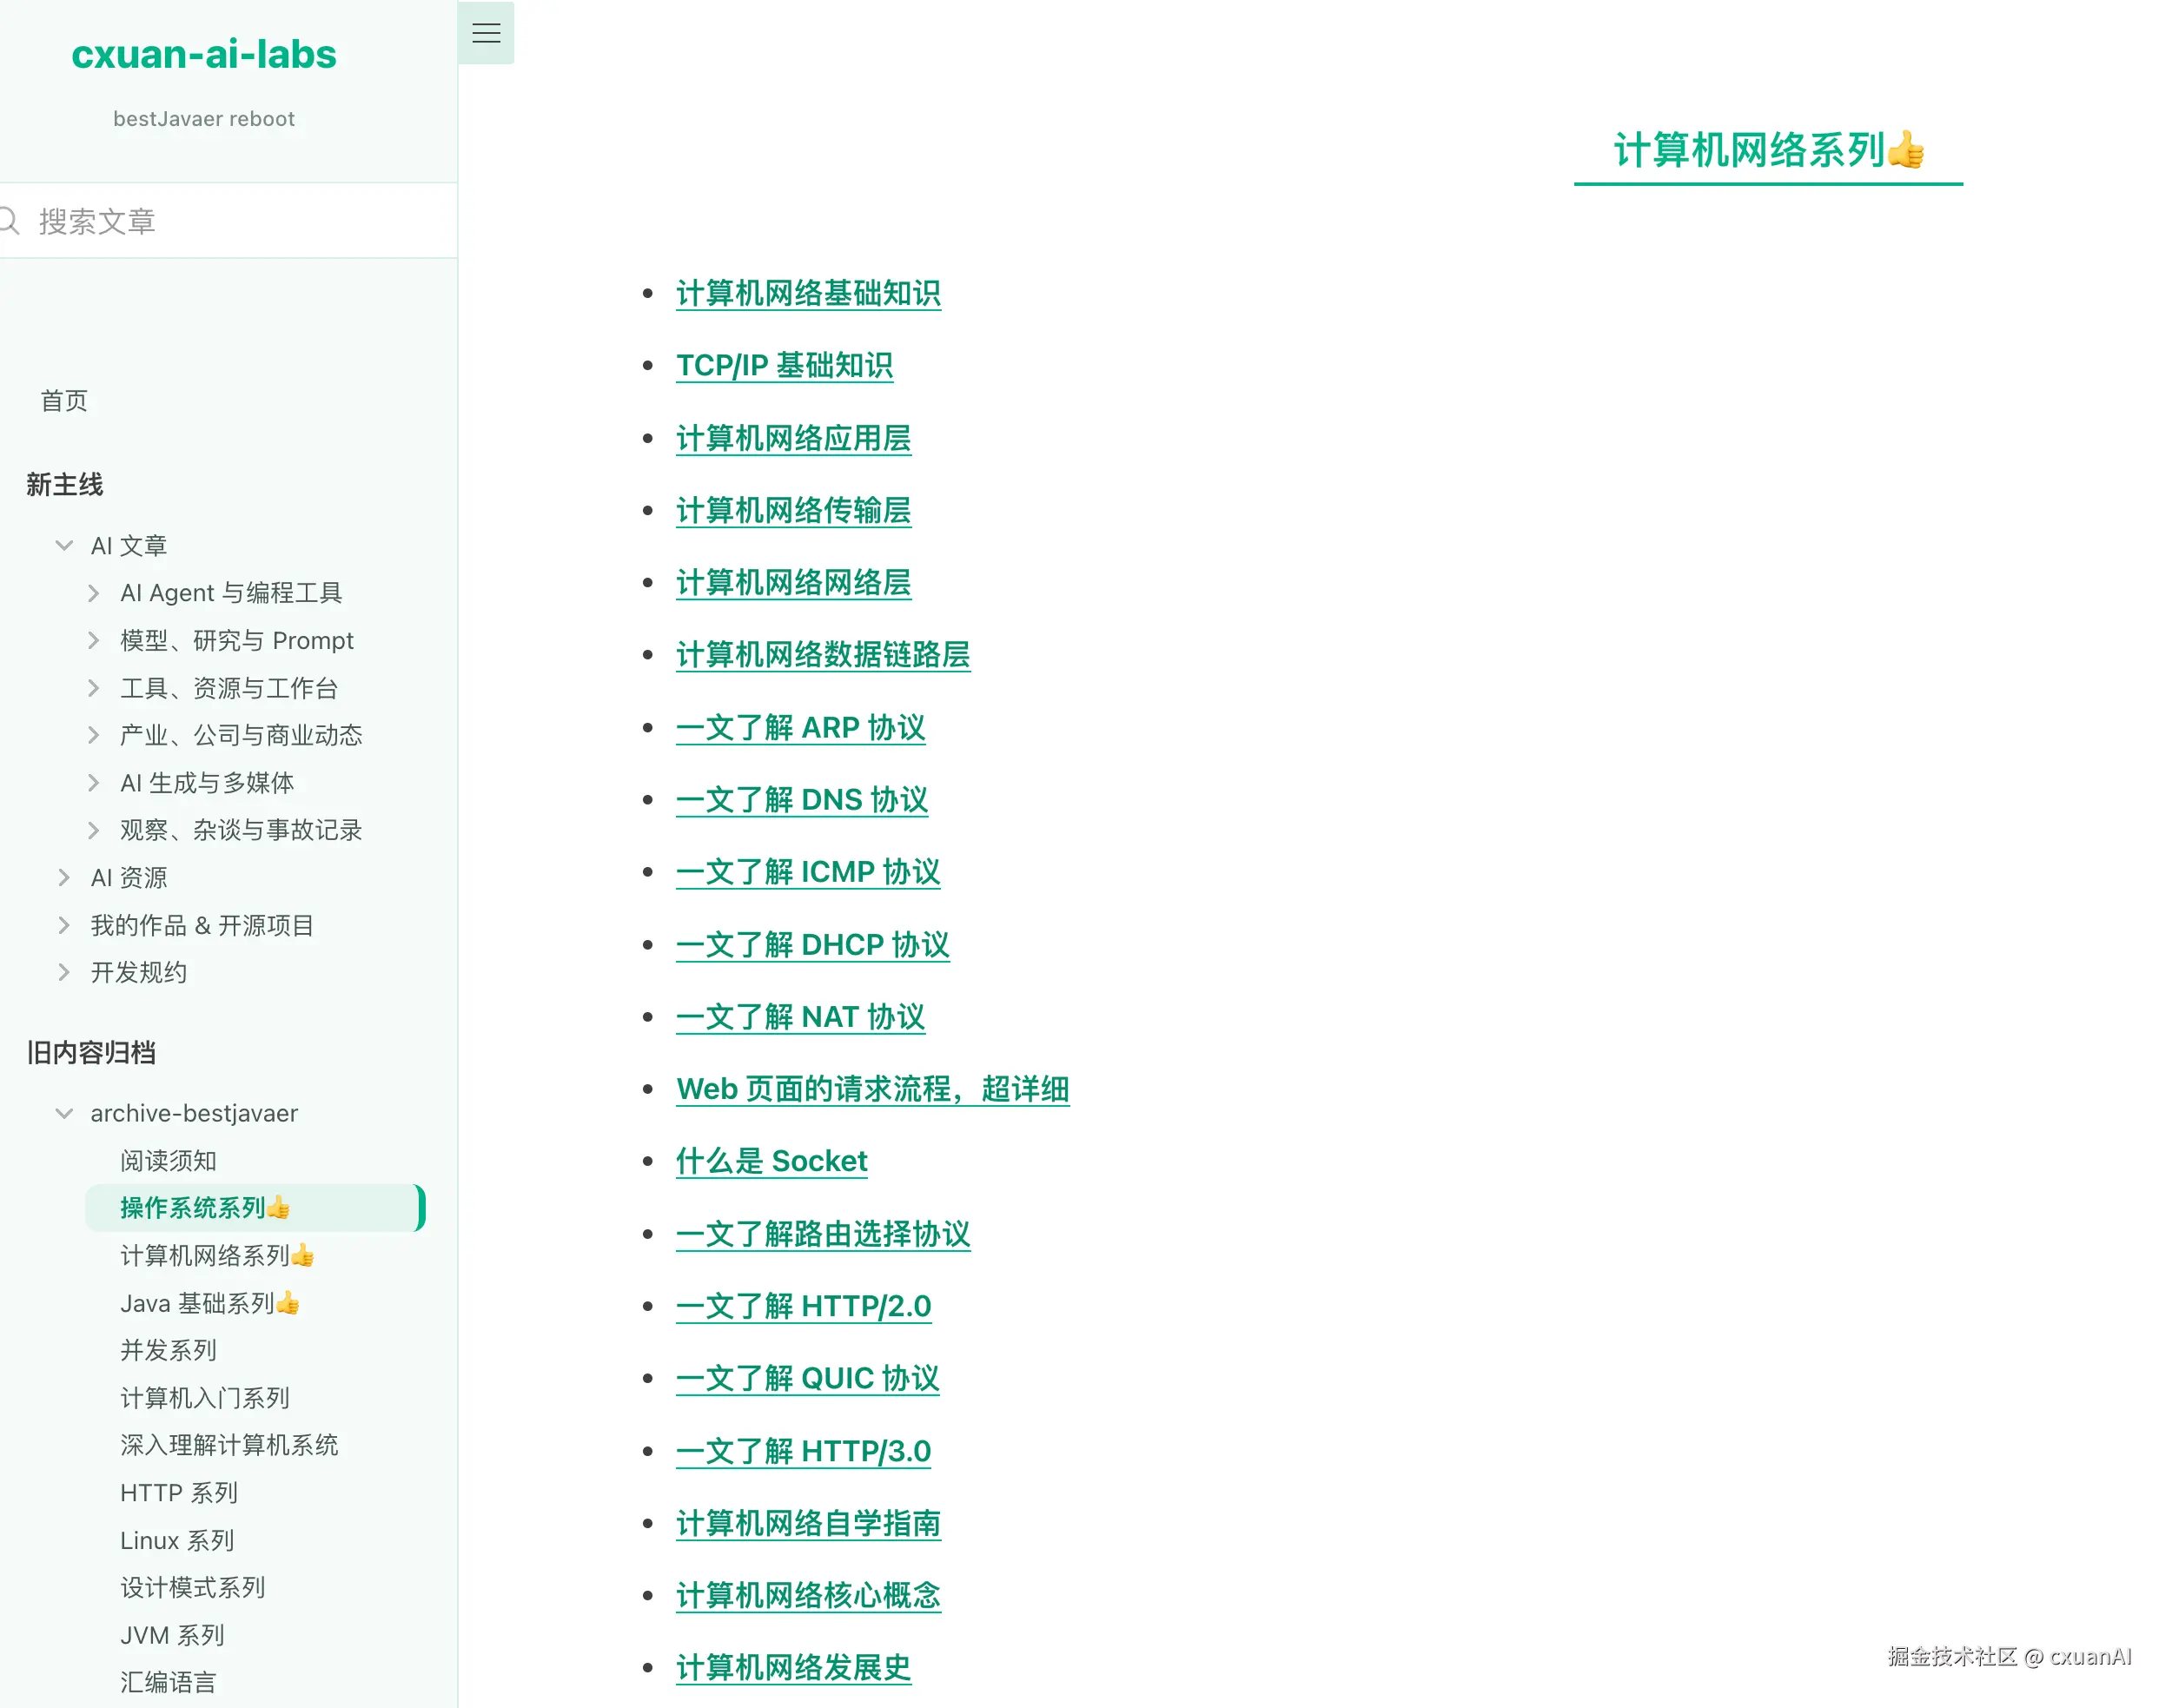The width and height of the screenshot is (2172, 1708).
Task: Select 计算机入门系列 sidebar item
Action: click(x=205, y=1398)
